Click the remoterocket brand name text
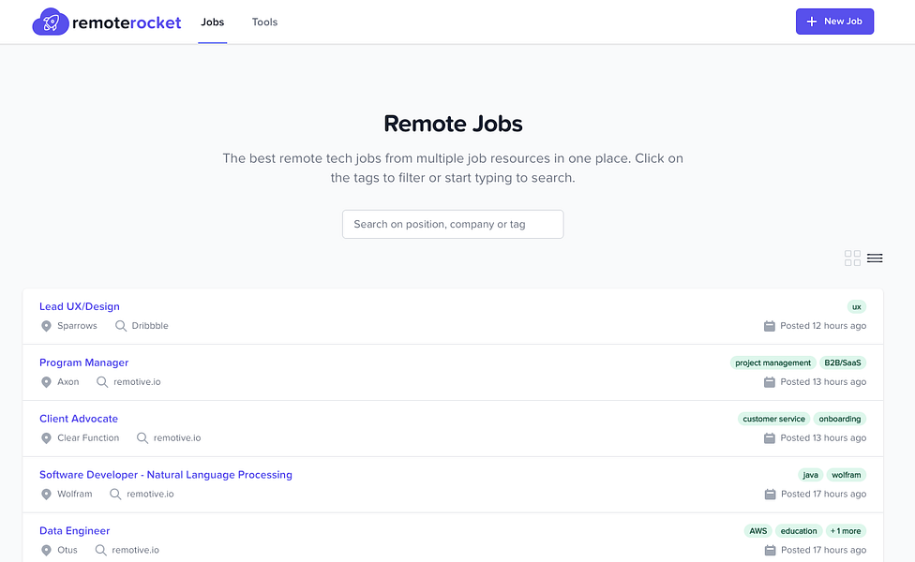 [127, 22]
